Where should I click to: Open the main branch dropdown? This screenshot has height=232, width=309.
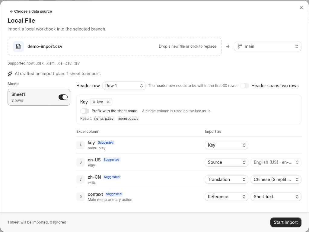[267, 46]
